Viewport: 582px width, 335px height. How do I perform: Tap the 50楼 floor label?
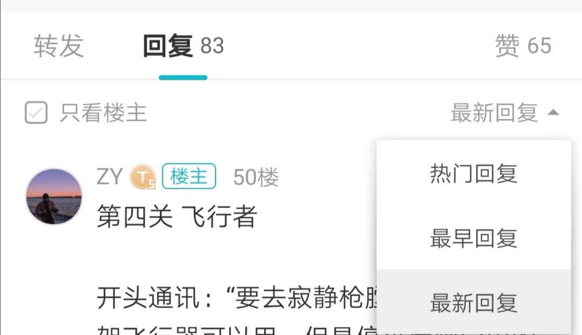tap(256, 177)
